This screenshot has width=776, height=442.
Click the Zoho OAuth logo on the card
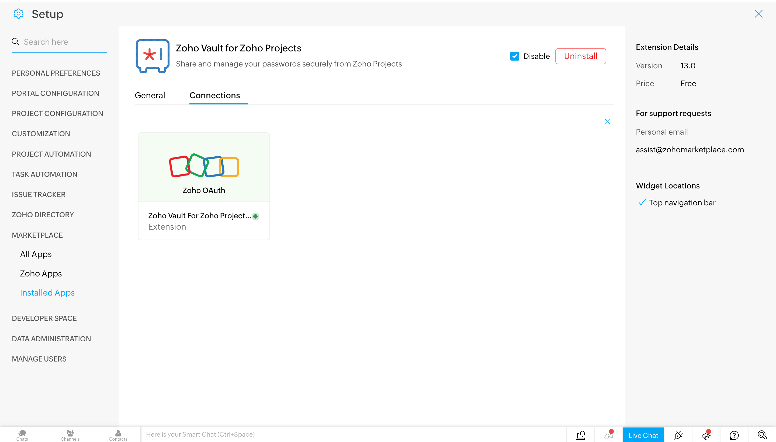pyautogui.click(x=204, y=166)
